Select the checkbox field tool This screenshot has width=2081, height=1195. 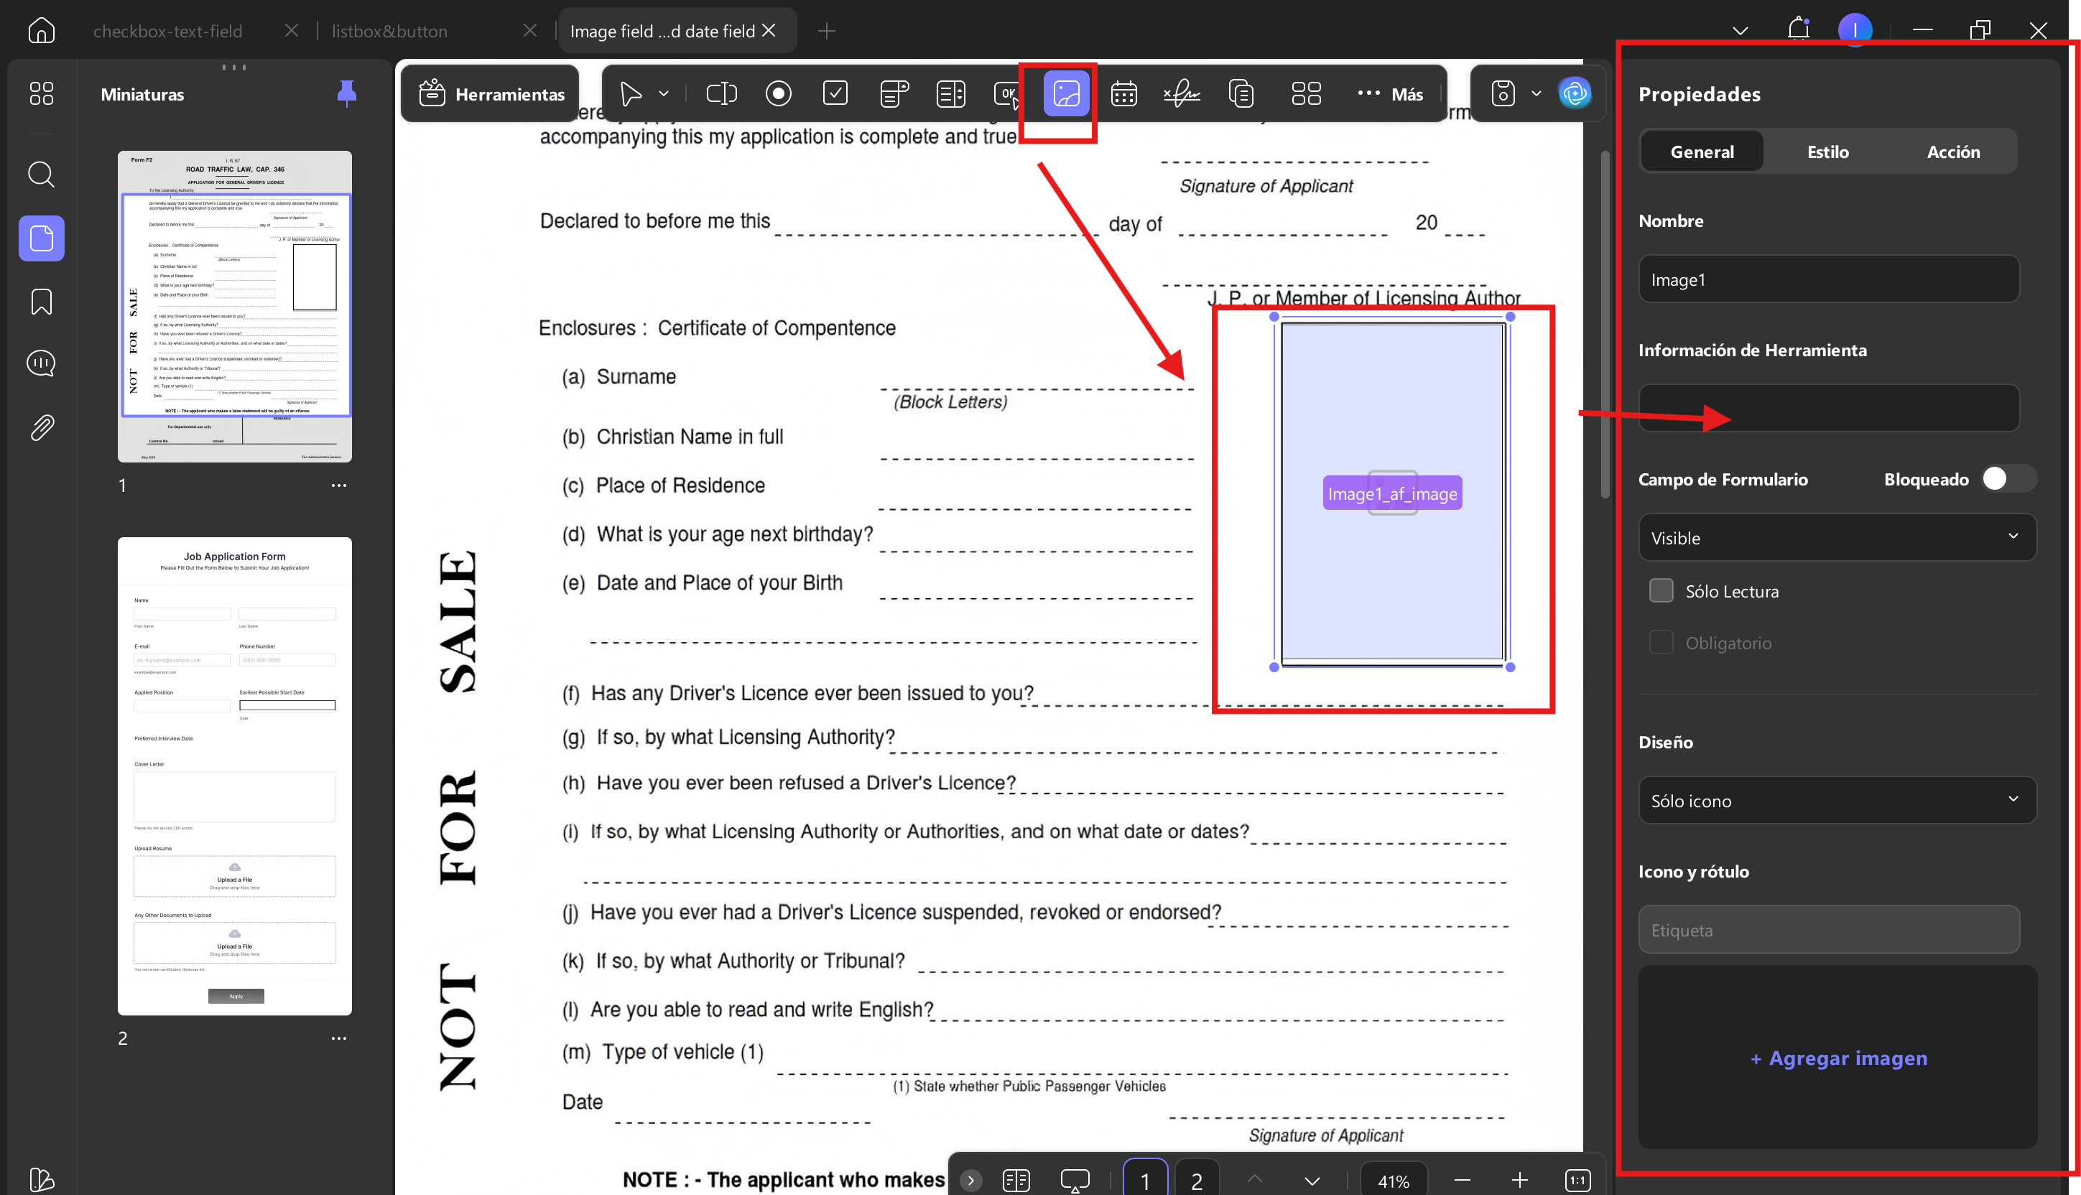click(x=835, y=93)
